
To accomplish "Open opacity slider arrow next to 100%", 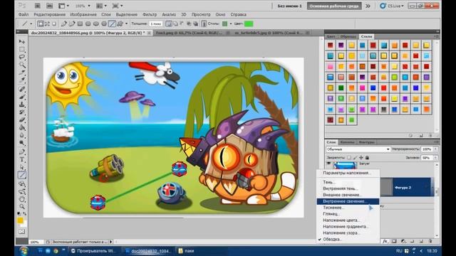I will pos(435,149).
